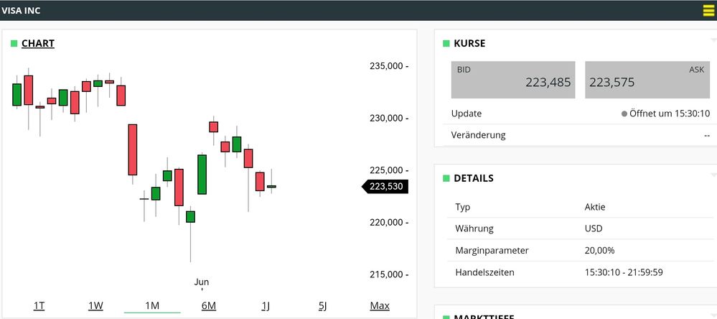Click the Jun marker on time axis
Image resolution: width=717 pixels, height=319 pixels.
(x=202, y=282)
